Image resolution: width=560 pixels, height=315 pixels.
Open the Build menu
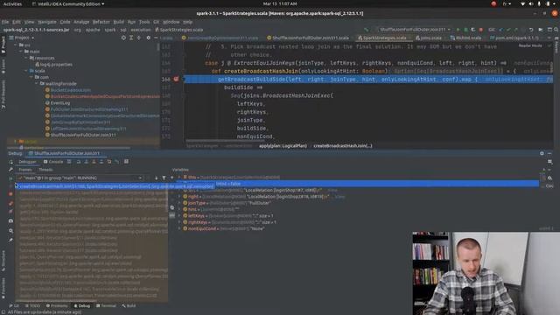tap(119, 22)
